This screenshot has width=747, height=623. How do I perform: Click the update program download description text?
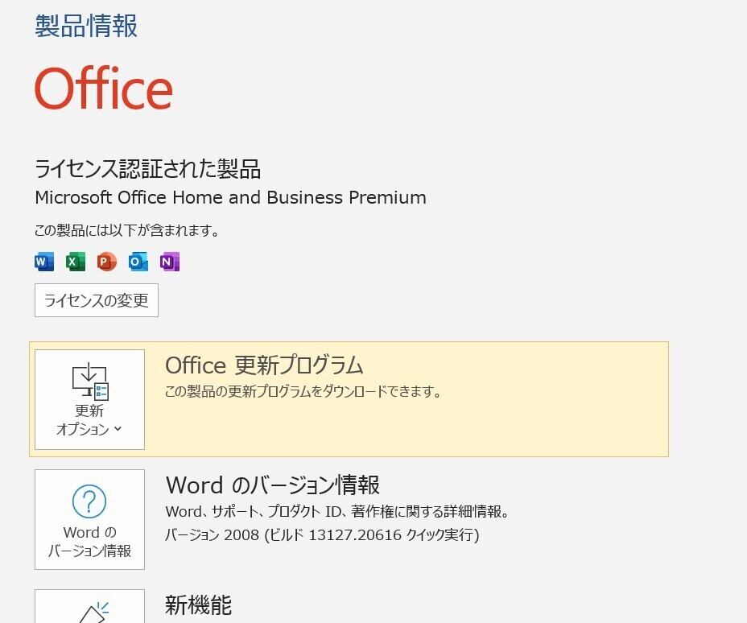303,392
